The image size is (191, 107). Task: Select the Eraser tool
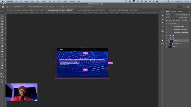pyautogui.click(x=2, y=43)
